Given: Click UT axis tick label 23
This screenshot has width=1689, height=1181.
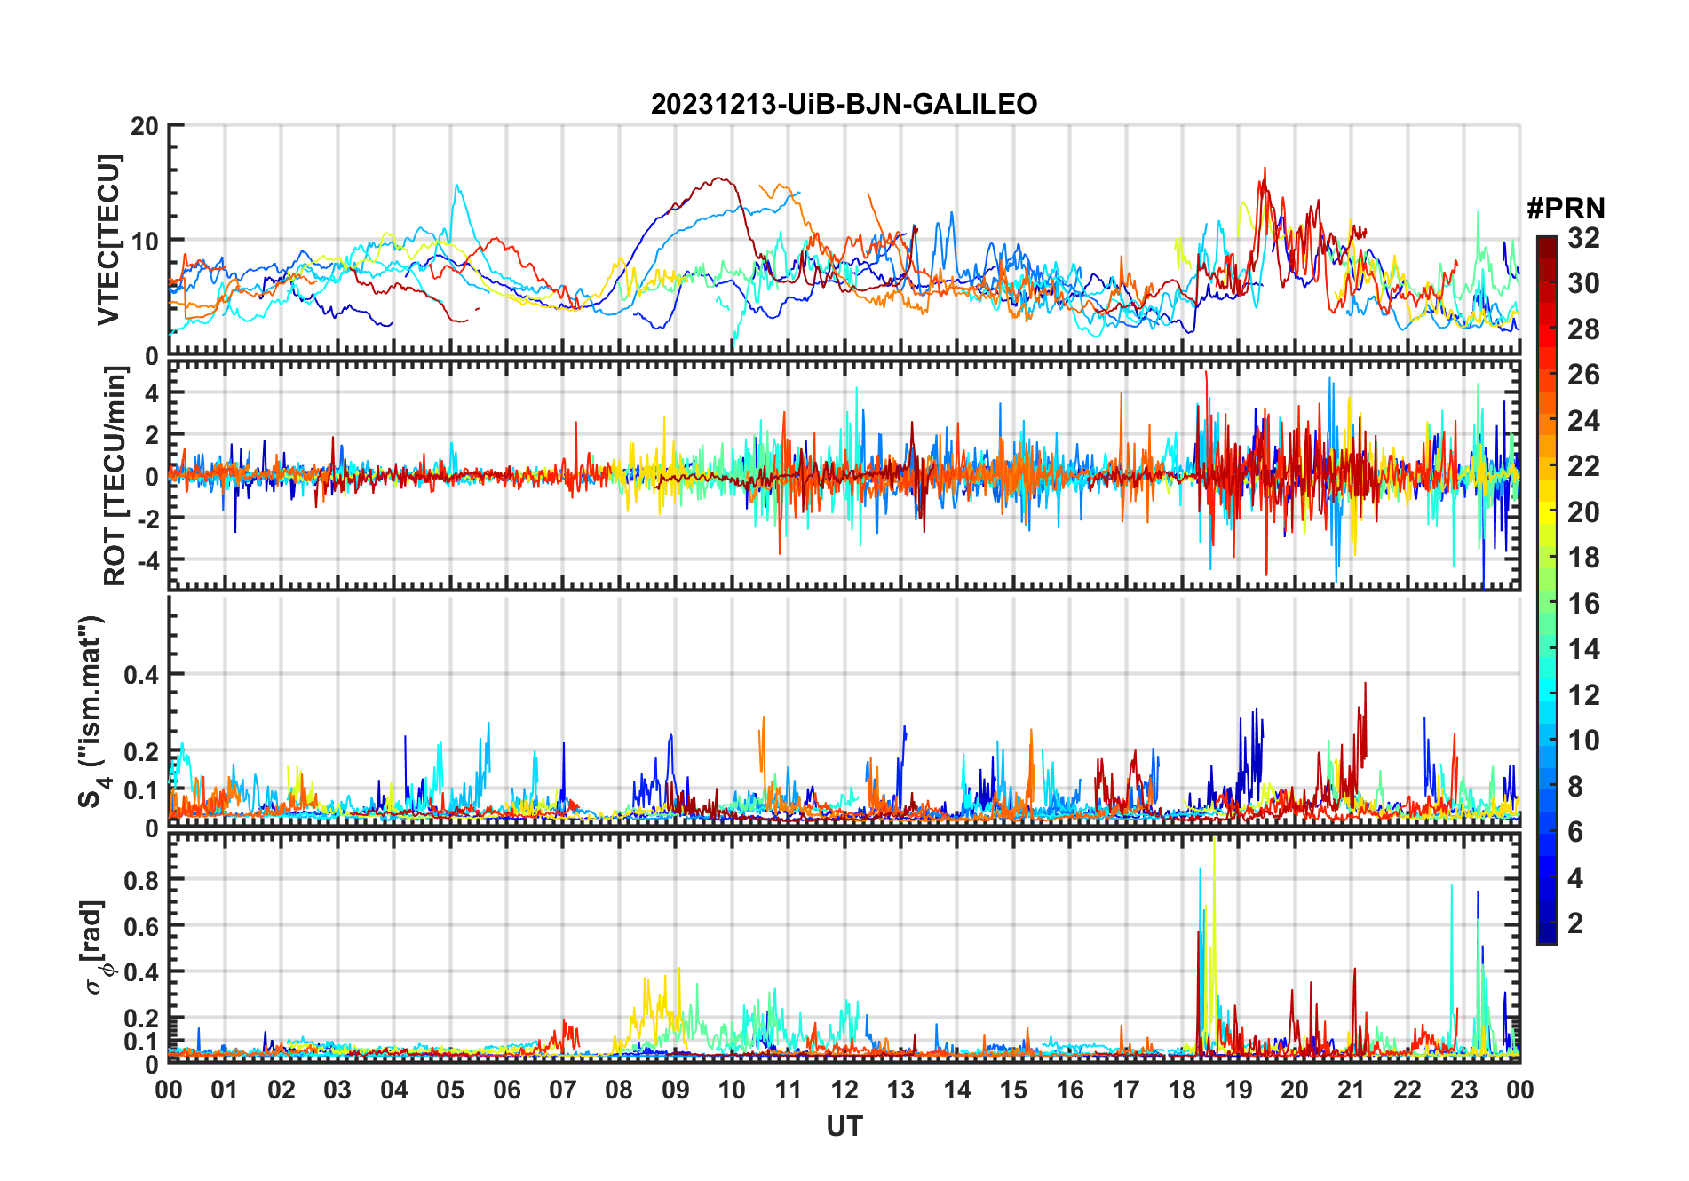Looking at the screenshot, I should pos(1464,1090).
